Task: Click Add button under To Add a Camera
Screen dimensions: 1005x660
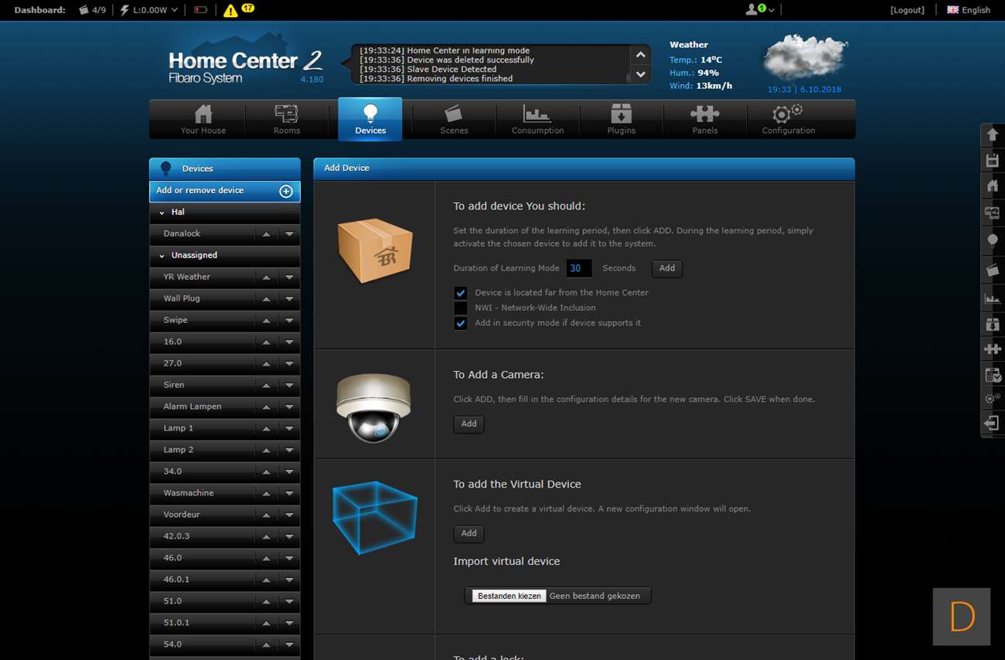Action: (x=469, y=424)
